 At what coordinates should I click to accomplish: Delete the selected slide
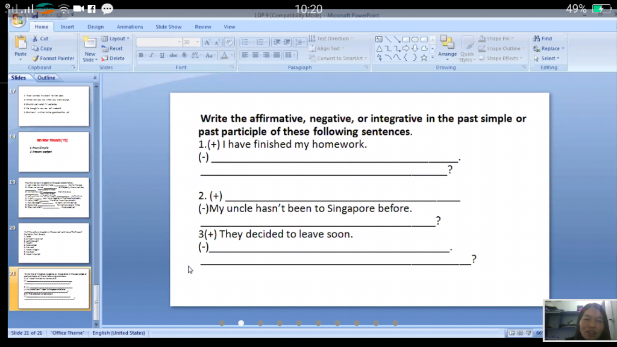tap(113, 58)
